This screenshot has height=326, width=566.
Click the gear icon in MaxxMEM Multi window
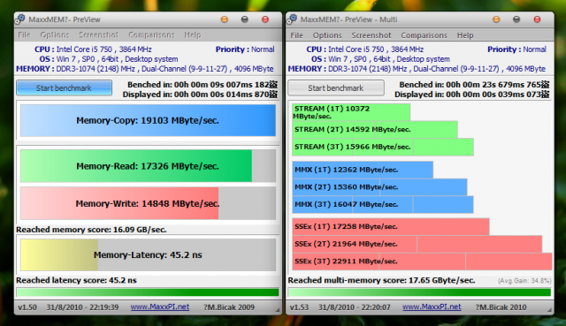tap(292, 19)
